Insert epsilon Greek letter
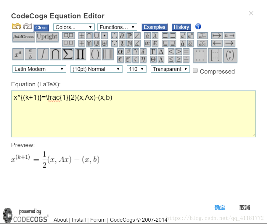The height and width of the screenshot is (224, 267). click(x=120, y=59)
